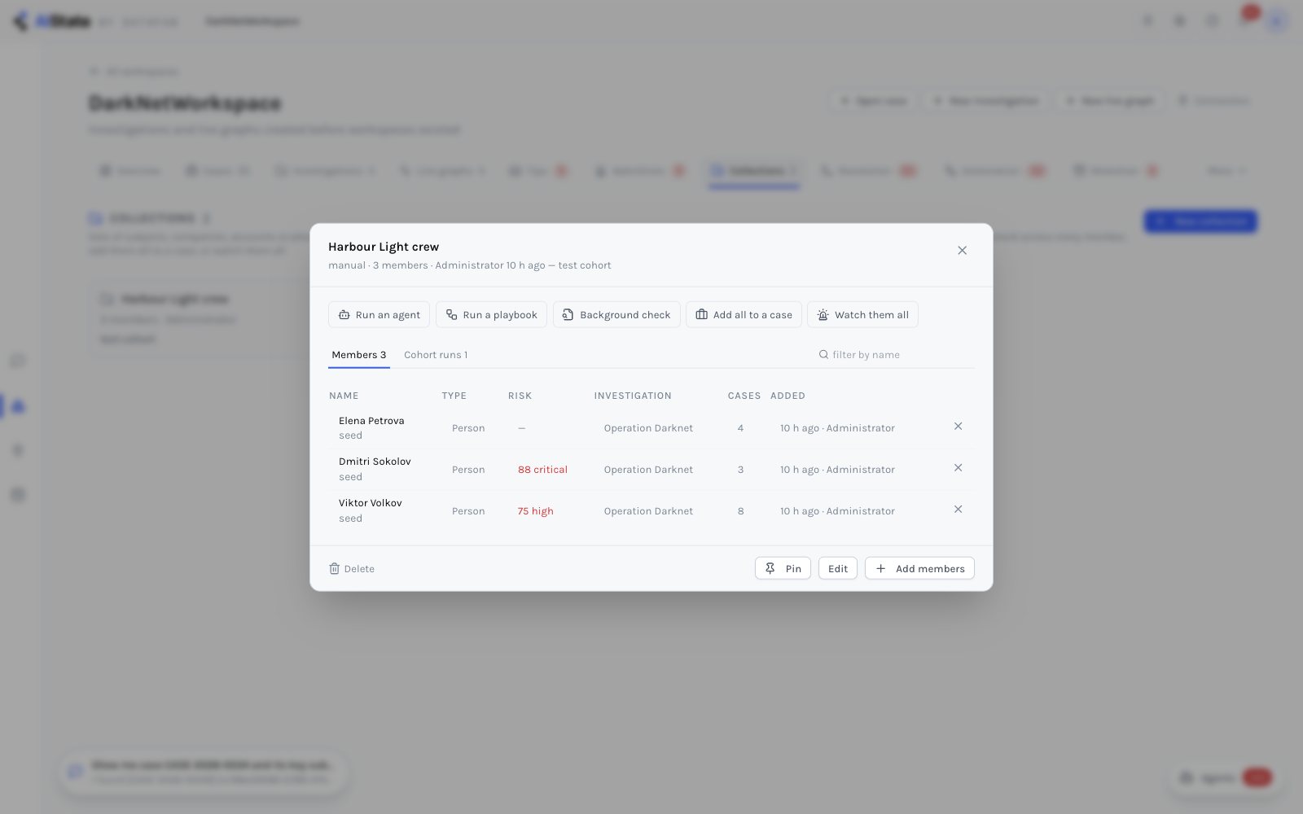Click the 75 high risk score
Screen dimensions: 1303x814
point(535,511)
